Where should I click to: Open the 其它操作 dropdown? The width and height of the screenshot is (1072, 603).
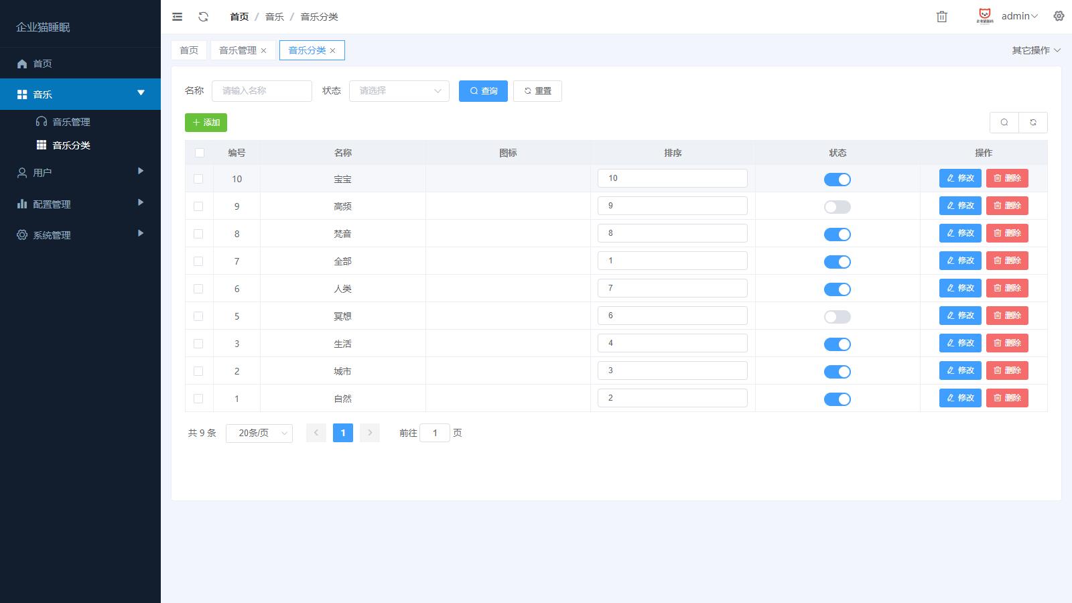1036,50
